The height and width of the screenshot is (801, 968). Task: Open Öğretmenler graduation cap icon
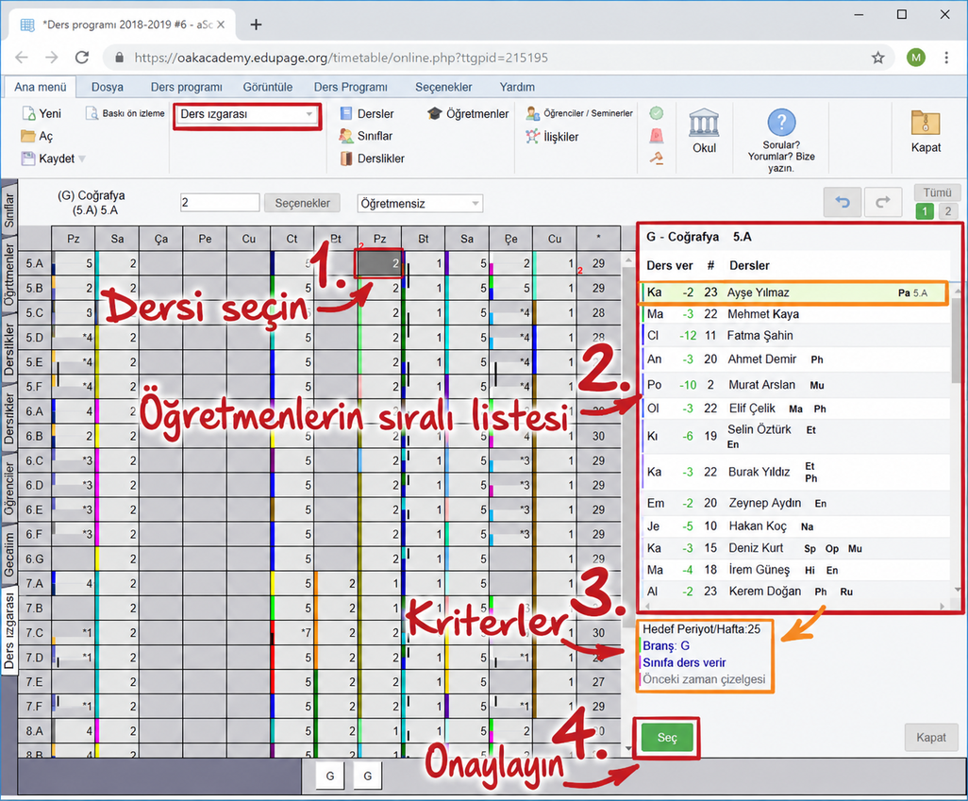[x=435, y=113]
